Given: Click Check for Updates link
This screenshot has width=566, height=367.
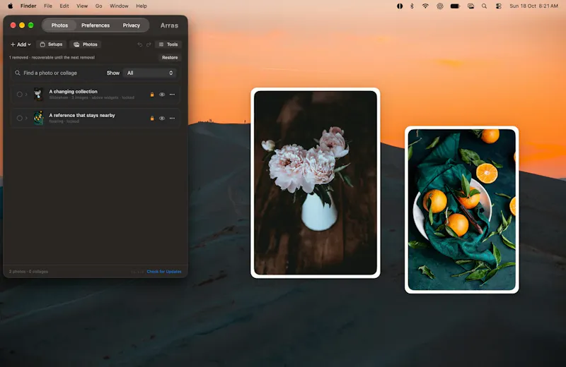Looking at the screenshot, I should click(x=164, y=272).
